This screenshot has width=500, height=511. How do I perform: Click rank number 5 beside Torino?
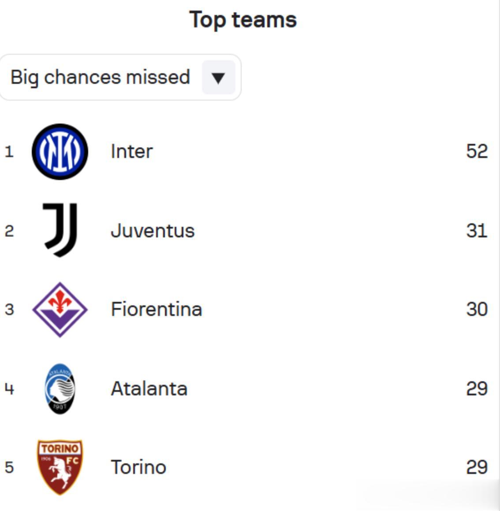(9, 467)
